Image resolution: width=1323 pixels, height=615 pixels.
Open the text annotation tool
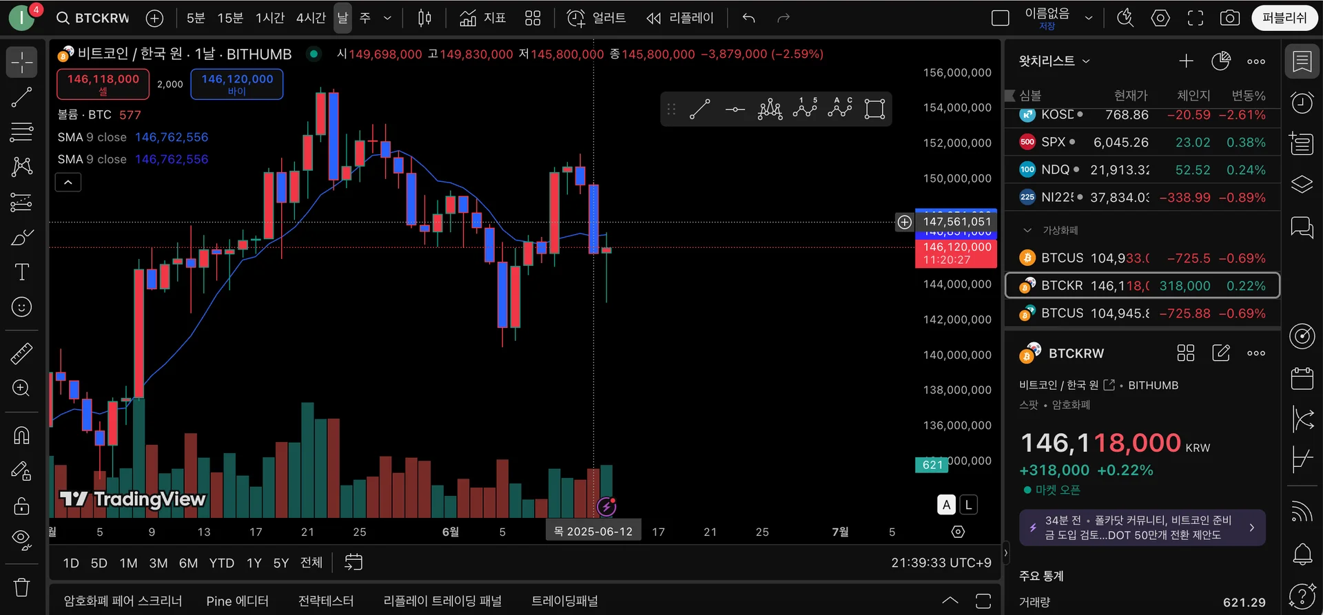21,272
